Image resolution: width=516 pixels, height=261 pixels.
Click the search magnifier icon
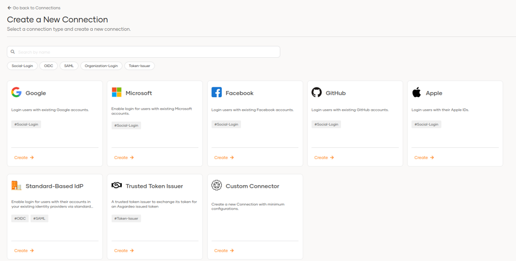[13, 52]
